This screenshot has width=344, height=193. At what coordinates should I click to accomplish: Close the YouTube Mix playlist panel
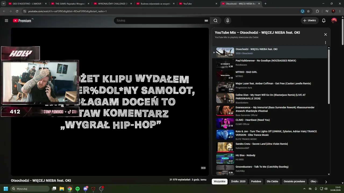[x=325, y=35]
